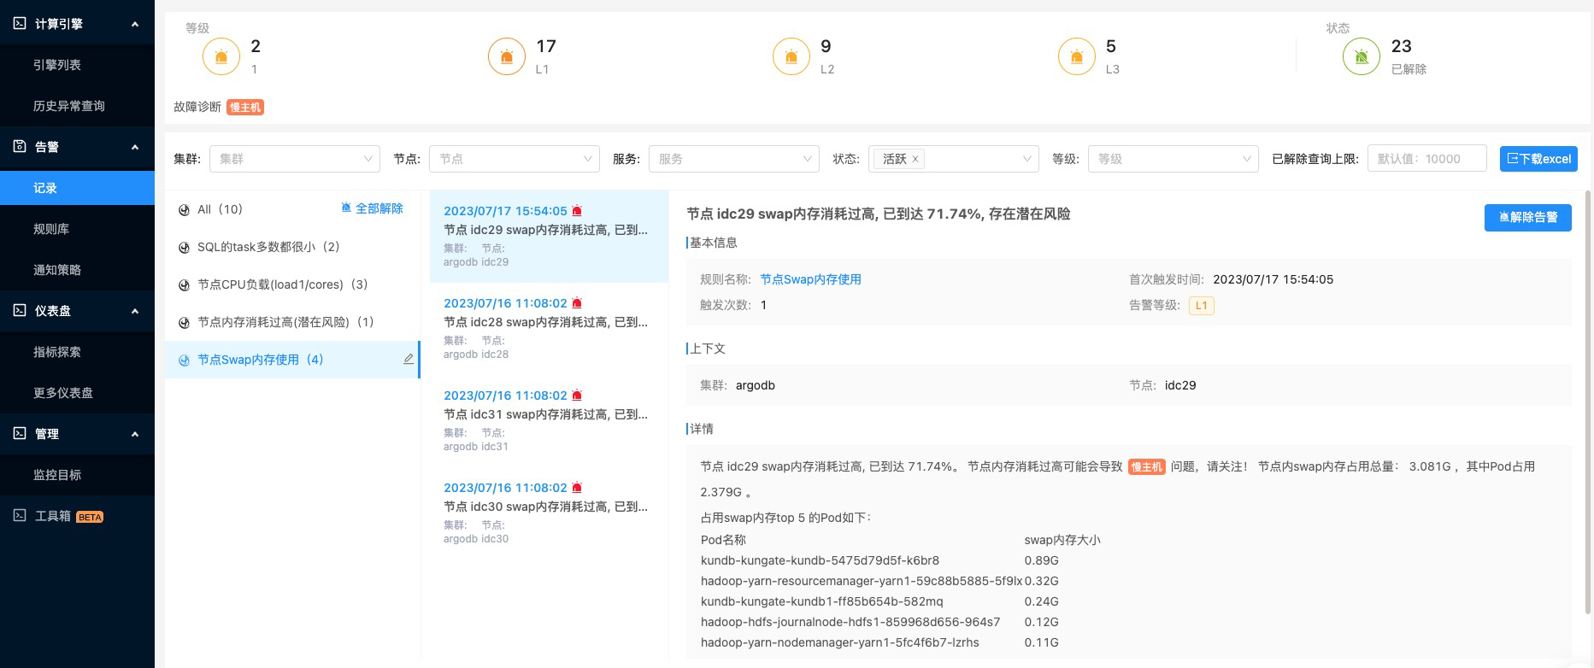Click the red alarm icon on idc28 record
The width and height of the screenshot is (1594, 668).
point(577,303)
